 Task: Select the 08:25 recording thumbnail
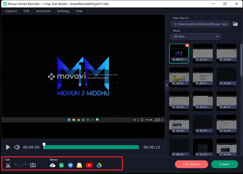point(179,147)
